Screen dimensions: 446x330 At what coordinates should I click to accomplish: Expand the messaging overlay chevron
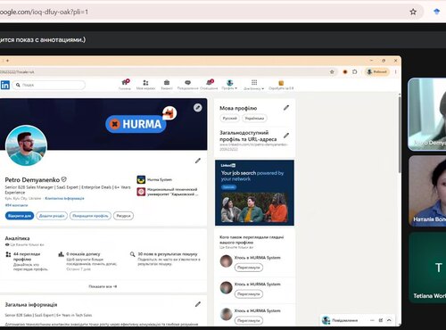(389, 320)
